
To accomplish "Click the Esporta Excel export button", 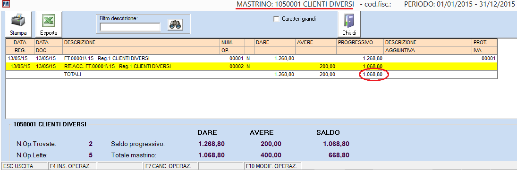I will (x=49, y=24).
